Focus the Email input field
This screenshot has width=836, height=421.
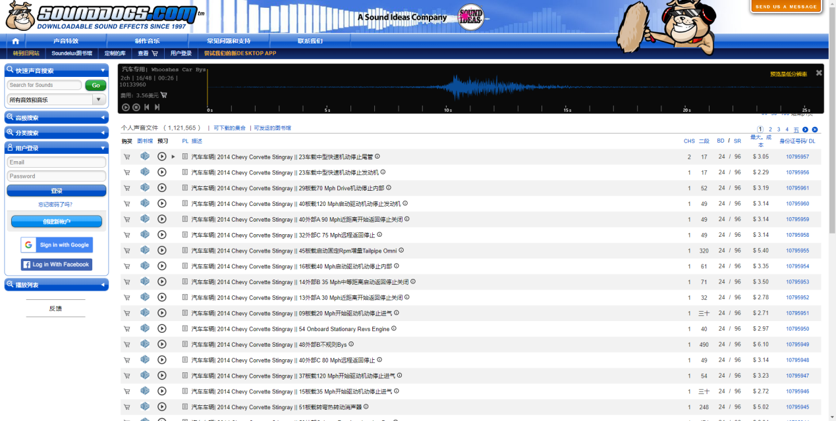(x=57, y=162)
